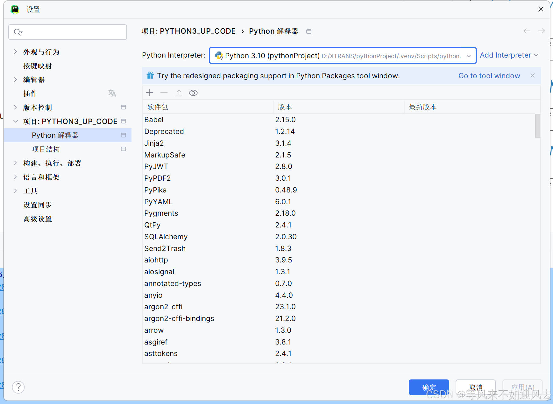Dismiss the redesigned packaging banner
The width and height of the screenshot is (553, 404).
[533, 75]
